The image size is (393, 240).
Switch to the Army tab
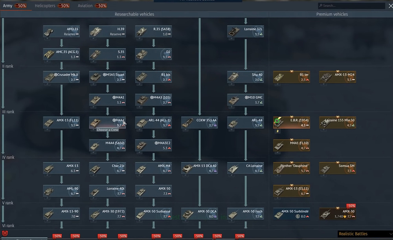pos(7,5)
